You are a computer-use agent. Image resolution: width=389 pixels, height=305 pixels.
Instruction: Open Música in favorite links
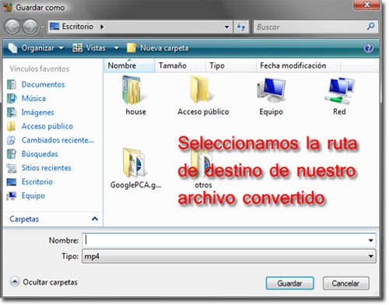(33, 99)
